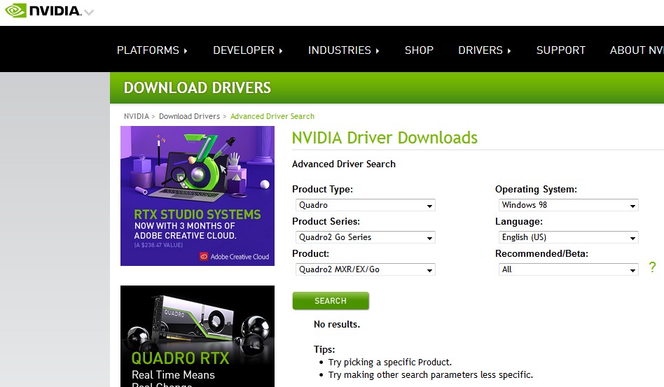This screenshot has height=387, width=664.
Task: Click the green SEARCH button
Action: (x=331, y=301)
